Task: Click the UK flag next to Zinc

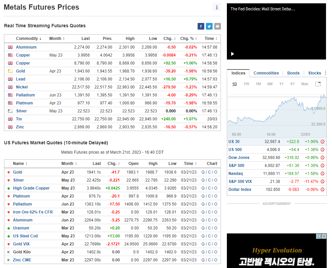Action: [10, 127]
